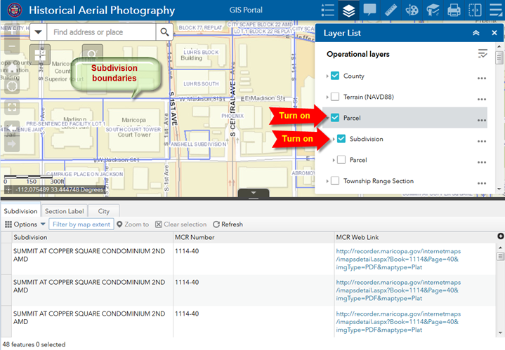Open the Measurement ruler tool
The height and width of the screenshot is (350, 505).
pos(391,11)
